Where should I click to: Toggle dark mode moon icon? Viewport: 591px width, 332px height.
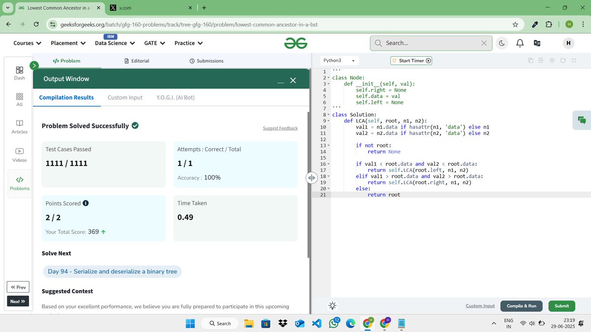point(502,43)
